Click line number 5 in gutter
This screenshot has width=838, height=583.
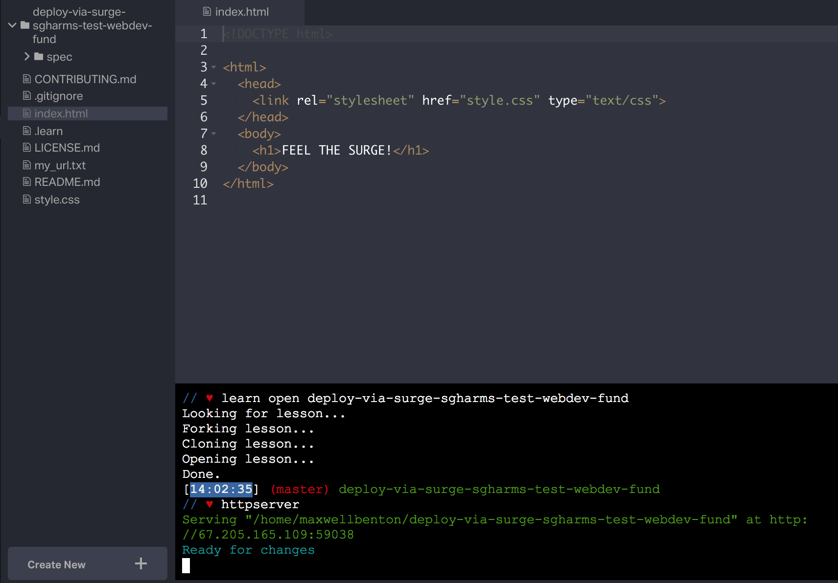click(204, 100)
